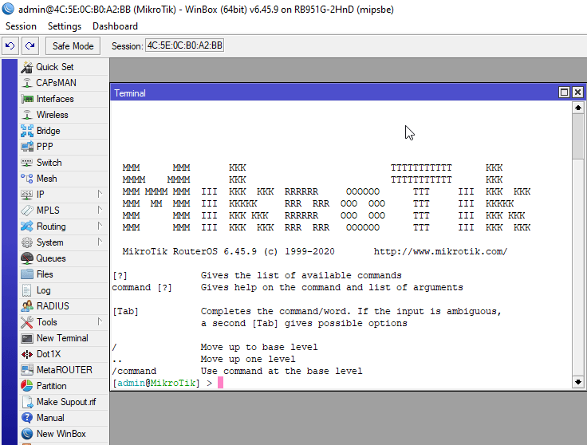The height and width of the screenshot is (445, 587).
Task: Click Quick Set in the sidebar
Action: (54, 67)
